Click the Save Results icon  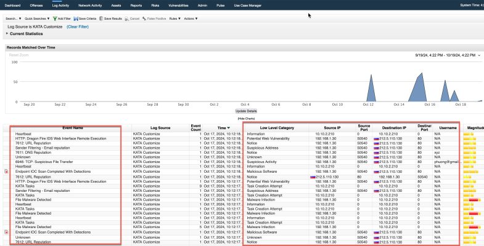click(101, 19)
